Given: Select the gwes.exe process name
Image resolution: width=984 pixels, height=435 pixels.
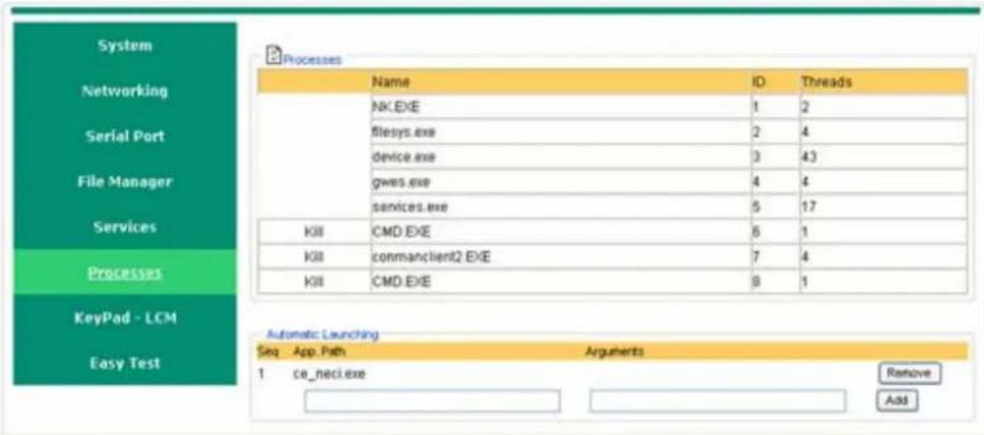Looking at the screenshot, I should click(x=401, y=182).
